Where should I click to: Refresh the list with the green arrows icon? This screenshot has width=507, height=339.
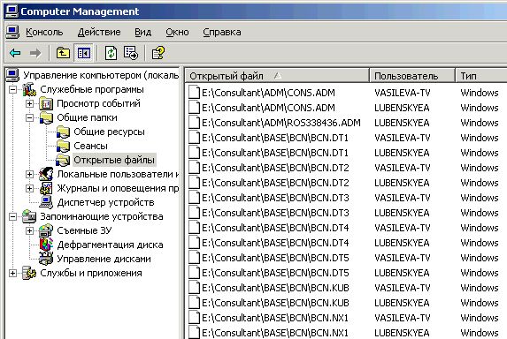[x=111, y=53]
